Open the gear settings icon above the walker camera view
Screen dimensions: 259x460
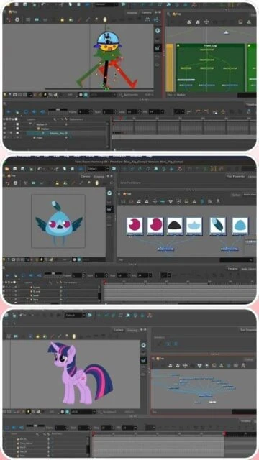coord(17,19)
